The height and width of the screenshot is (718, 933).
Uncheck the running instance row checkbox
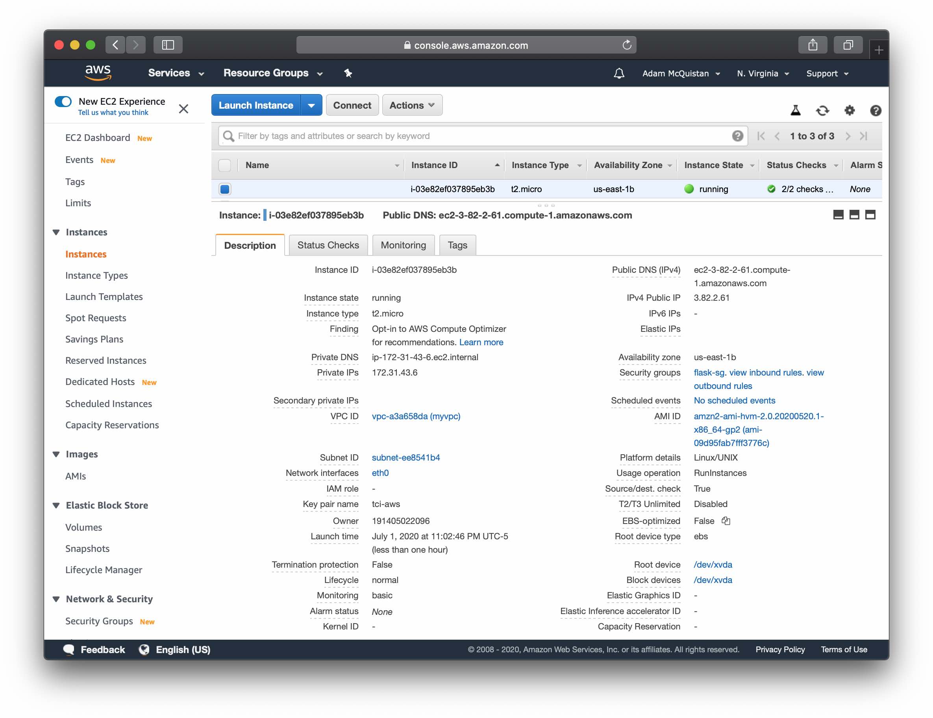point(225,189)
